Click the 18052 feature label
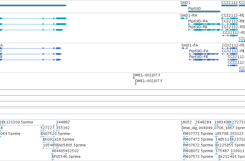This screenshot has height=161, width=245. (x=186, y=122)
